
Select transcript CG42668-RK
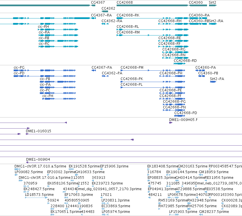[x=128, y=15]
